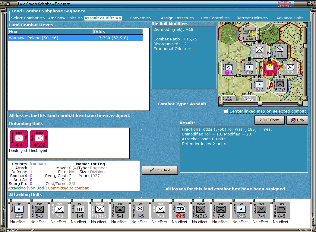The height and width of the screenshot is (232, 316).
Task: Click the minimap scroll left arrow
Action: tap(221, 103)
